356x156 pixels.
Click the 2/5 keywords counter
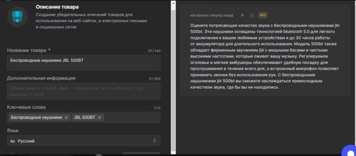tap(157, 108)
